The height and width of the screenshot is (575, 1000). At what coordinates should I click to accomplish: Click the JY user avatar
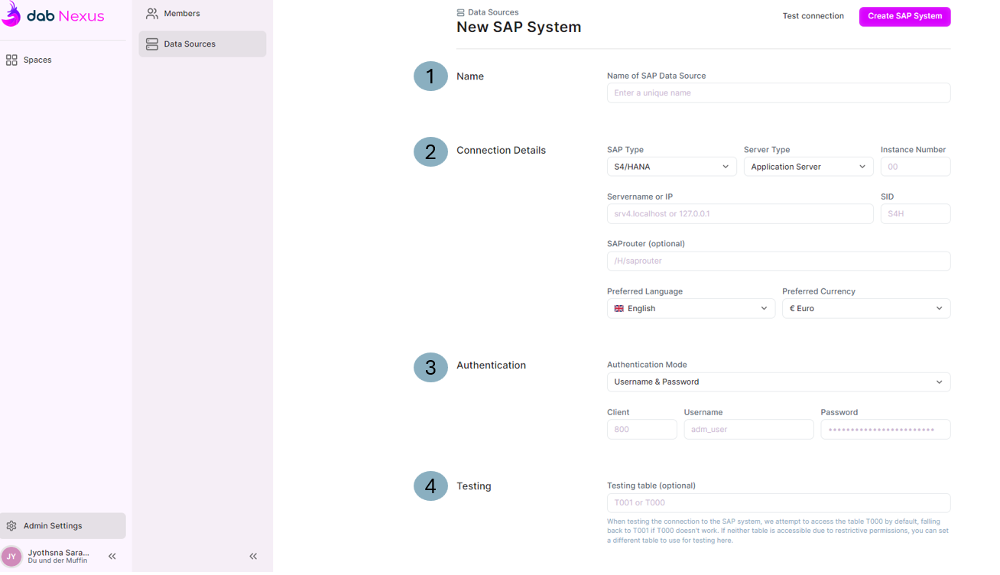(11, 557)
